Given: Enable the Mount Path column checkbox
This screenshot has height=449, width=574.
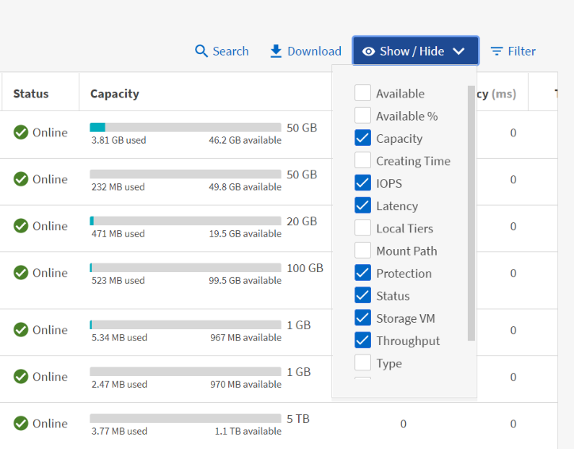Looking at the screenshot, I should point(363,250).
